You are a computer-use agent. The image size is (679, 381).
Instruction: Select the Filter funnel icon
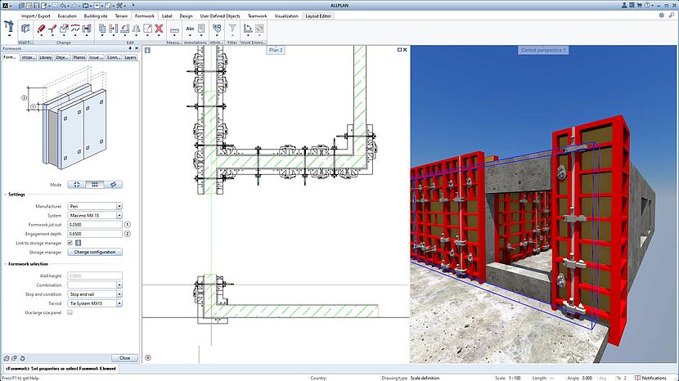coord(232,29)
